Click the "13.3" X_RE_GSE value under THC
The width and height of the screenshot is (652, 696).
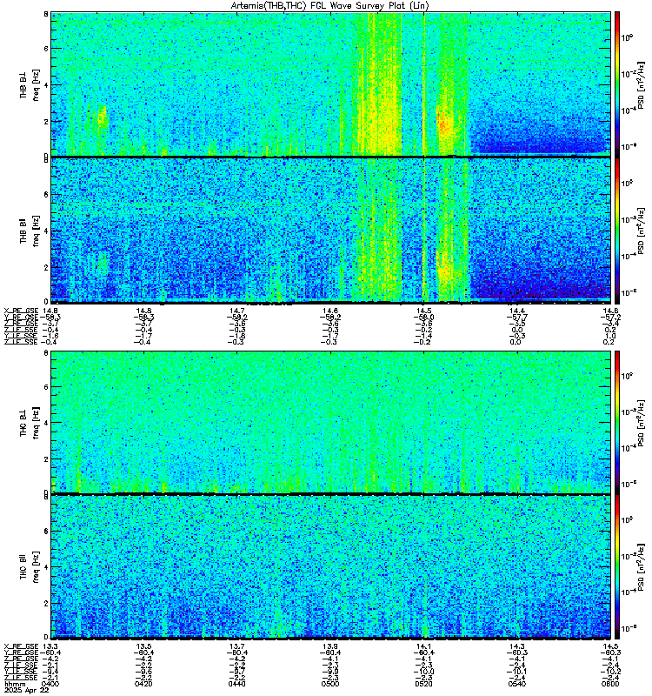point(50,646)
